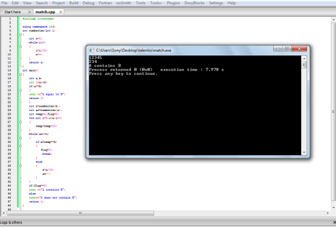Click the console scrollbar up arrow
This screenshot has width=336, height=228.
[304, 58]
